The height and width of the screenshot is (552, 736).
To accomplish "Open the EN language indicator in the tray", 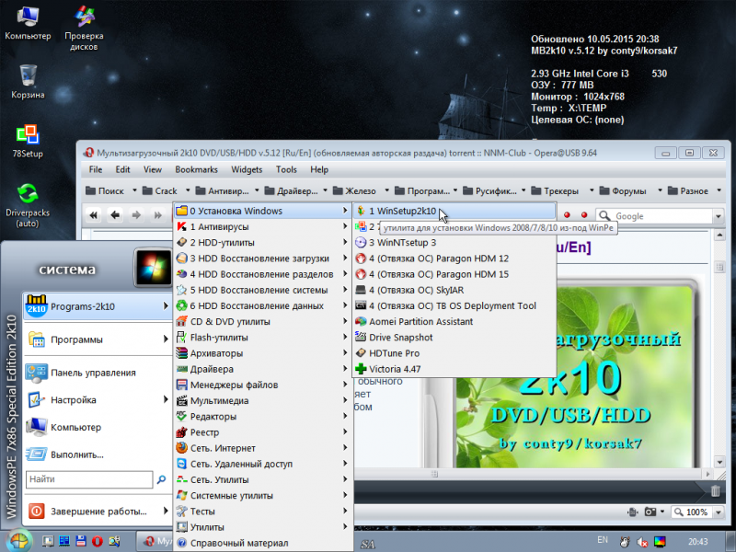I will pyautogui.click(x=603, y=540).
